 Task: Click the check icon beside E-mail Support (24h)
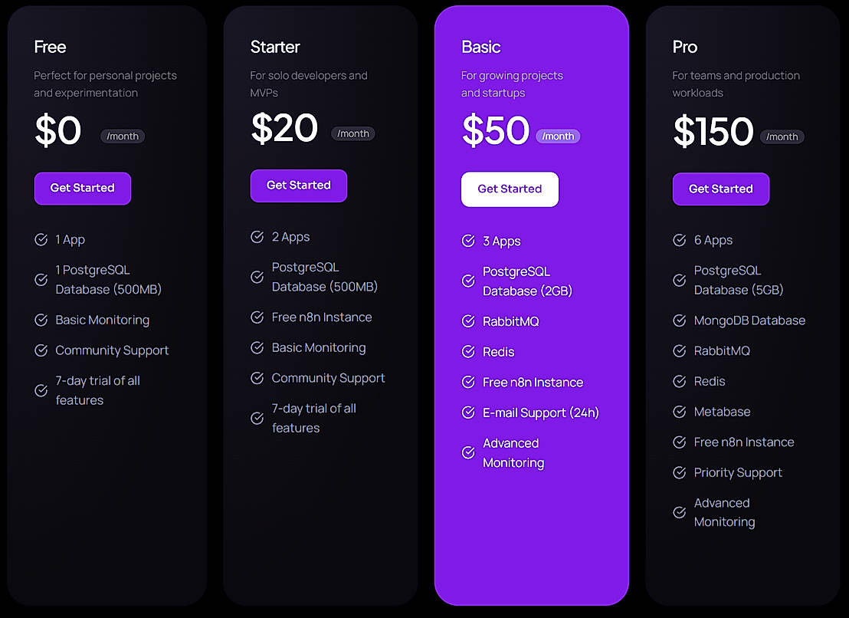click(x=468, y=413)
